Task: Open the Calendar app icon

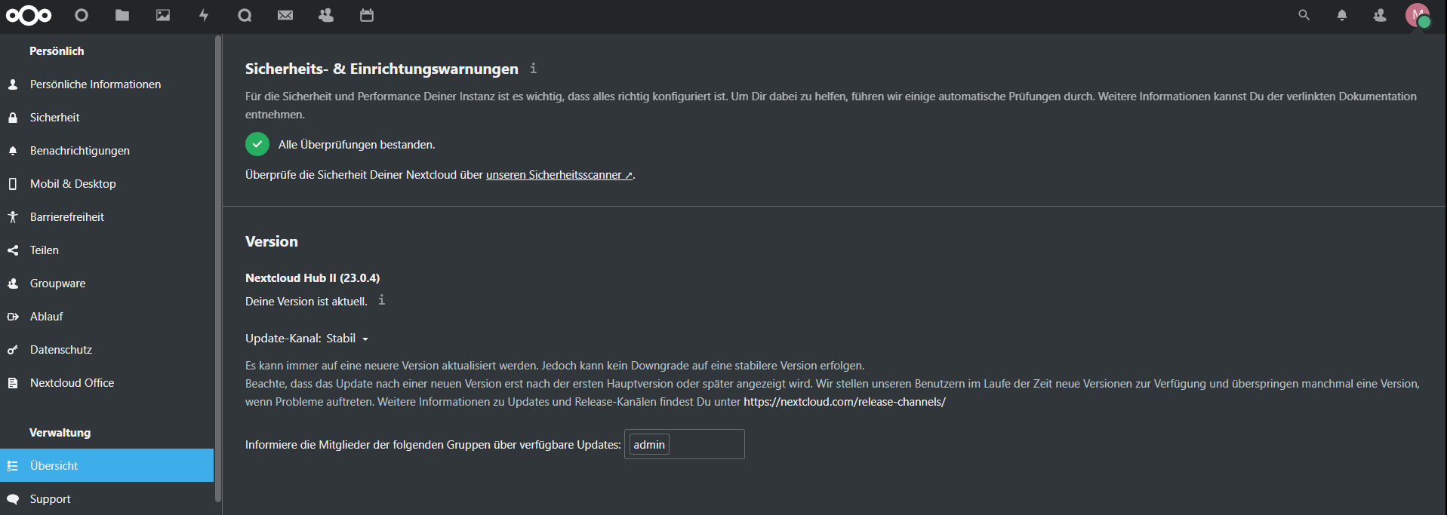Action: (367, 15)
